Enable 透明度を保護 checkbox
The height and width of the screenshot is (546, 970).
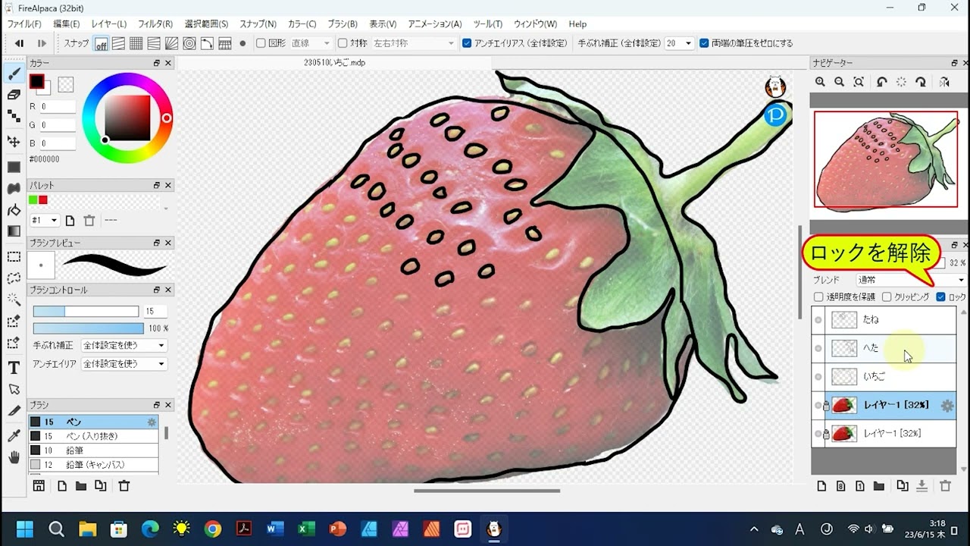point(818,297)
